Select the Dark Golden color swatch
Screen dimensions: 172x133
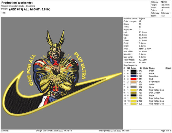tap(134, 93)
